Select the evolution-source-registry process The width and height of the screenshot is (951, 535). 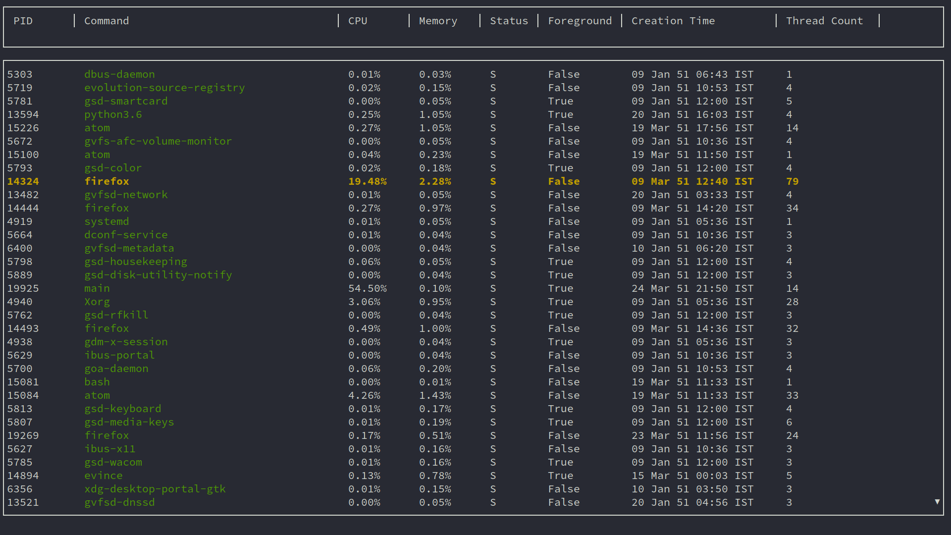click(164, 88)
